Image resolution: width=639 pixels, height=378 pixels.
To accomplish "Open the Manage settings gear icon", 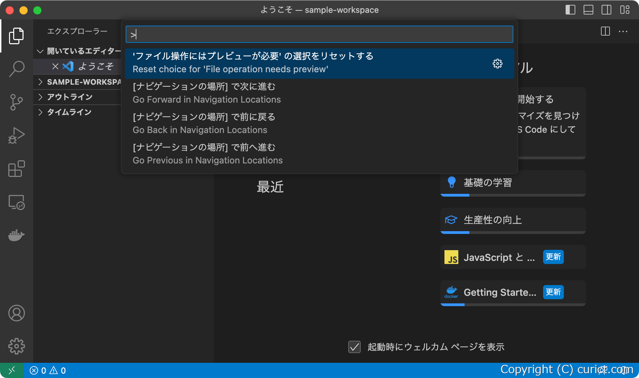I will pyautogui.click(x=16, y=346).
